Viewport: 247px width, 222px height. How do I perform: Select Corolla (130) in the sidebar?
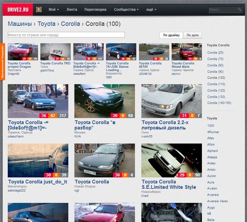[216, 97]
